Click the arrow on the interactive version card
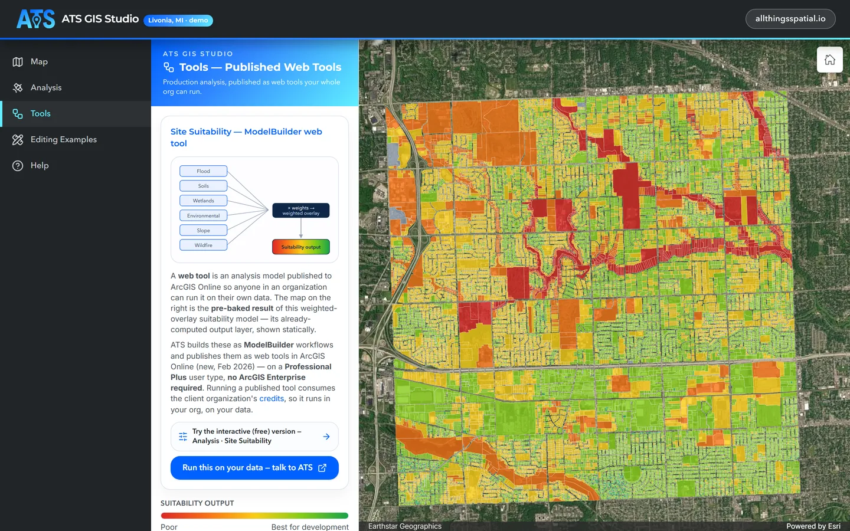850x531 pixels. click(326, 437)
